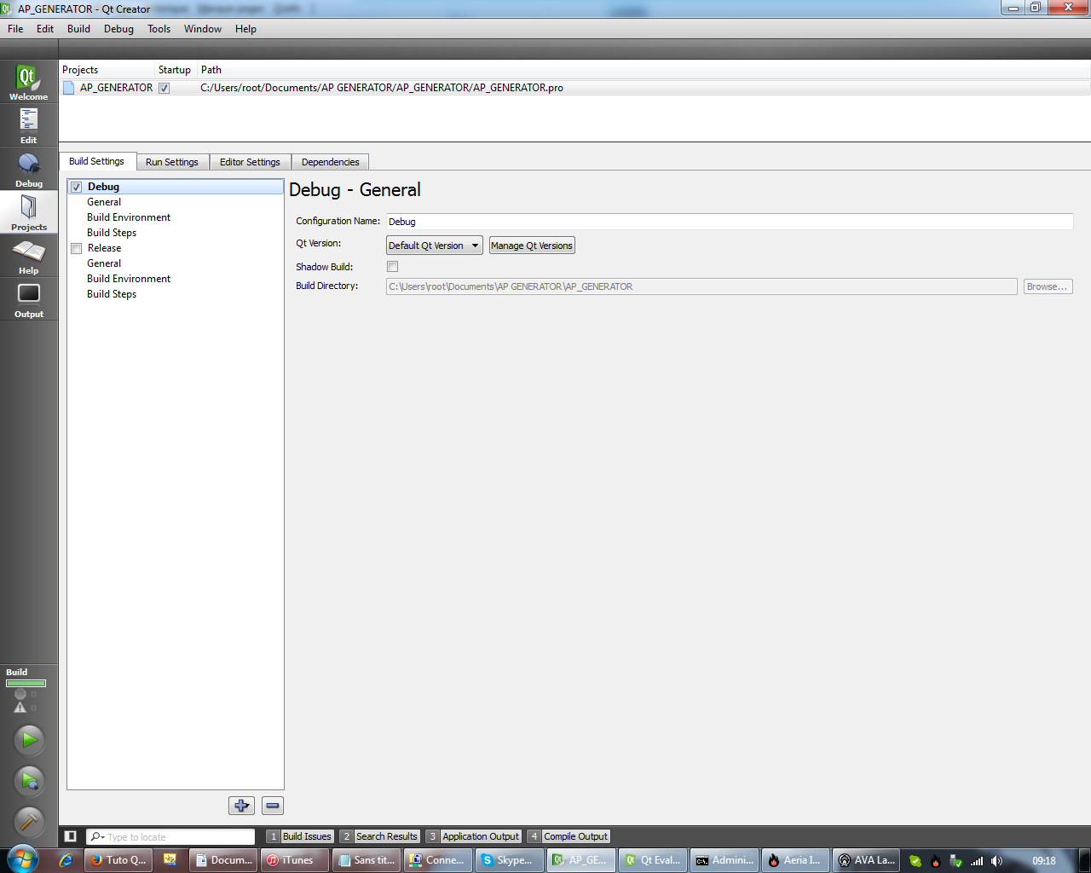Add a new build configuration with plus
This screenshot has height=873, width=1091.
click(x=242, y=806)
